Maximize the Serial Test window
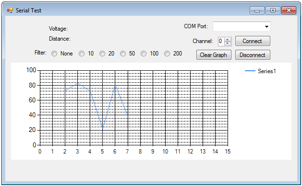The height and width of the screenshot is (186, 302). click(x=273, y=11)
